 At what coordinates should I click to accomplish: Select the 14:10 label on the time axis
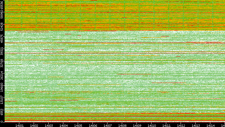(x=152, y=125)
